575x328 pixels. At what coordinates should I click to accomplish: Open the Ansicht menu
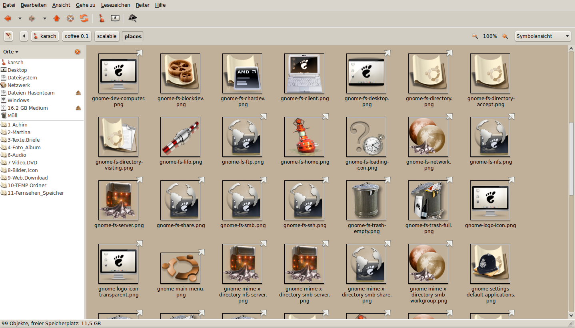pos(61,5)
